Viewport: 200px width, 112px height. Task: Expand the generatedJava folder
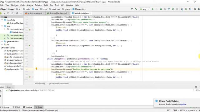click(x=2, y=41)
